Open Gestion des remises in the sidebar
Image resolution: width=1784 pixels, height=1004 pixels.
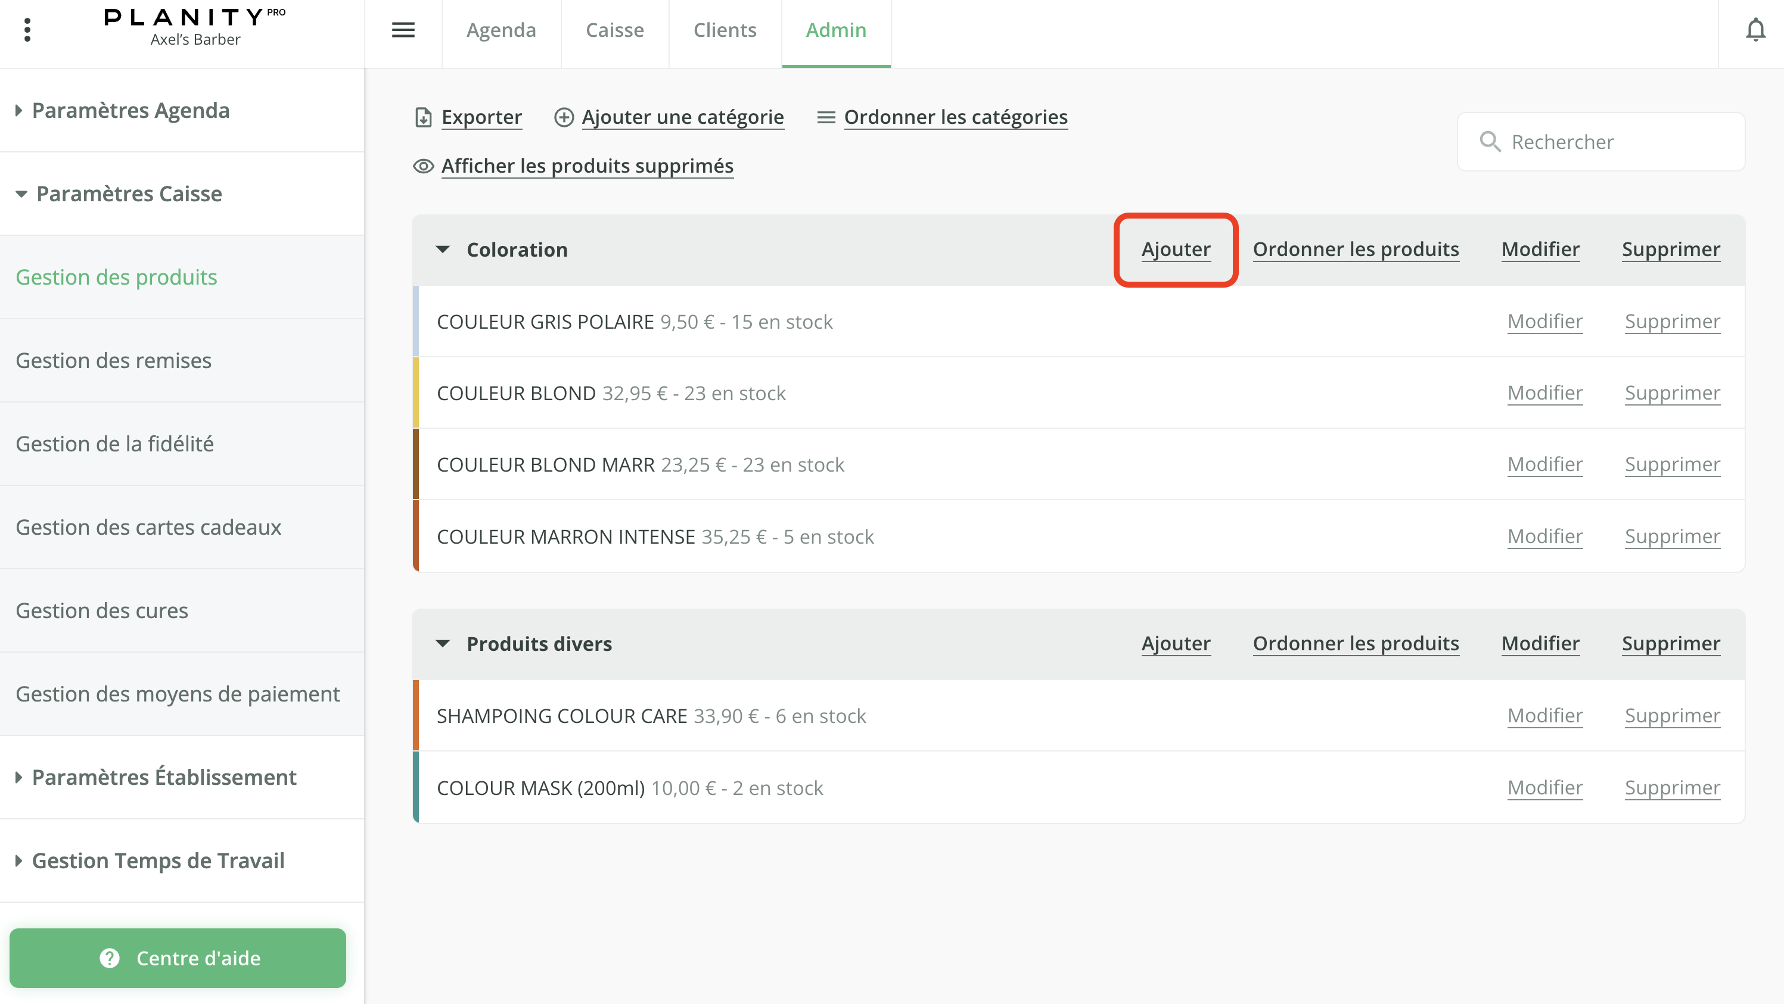pos(114,360)
